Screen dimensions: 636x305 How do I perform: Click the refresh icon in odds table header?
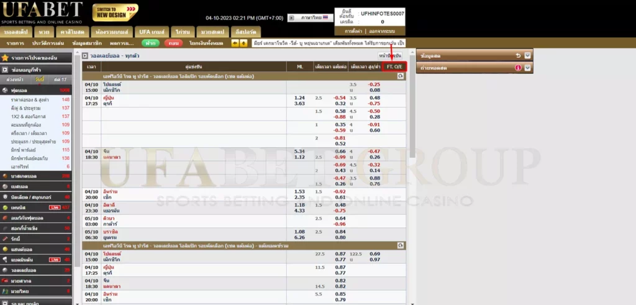point(401,76)
